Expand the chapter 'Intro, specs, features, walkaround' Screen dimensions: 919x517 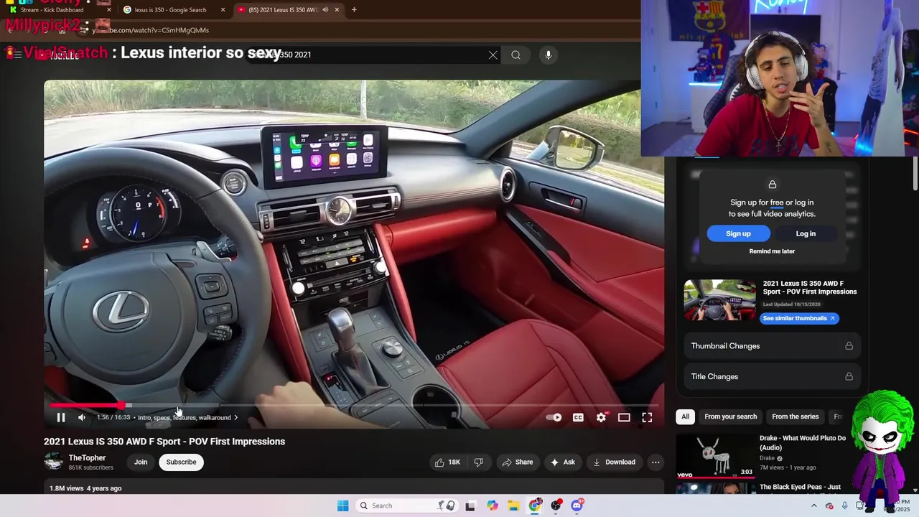coord(187,417)
